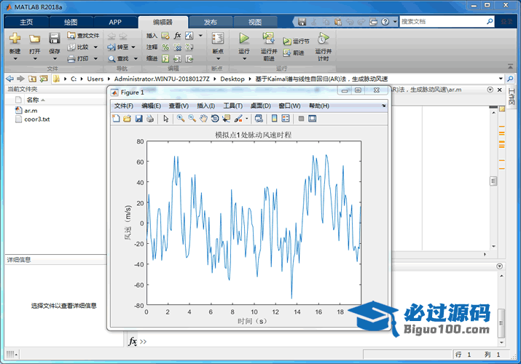Open the Brush color dropdown arrow

246,119
